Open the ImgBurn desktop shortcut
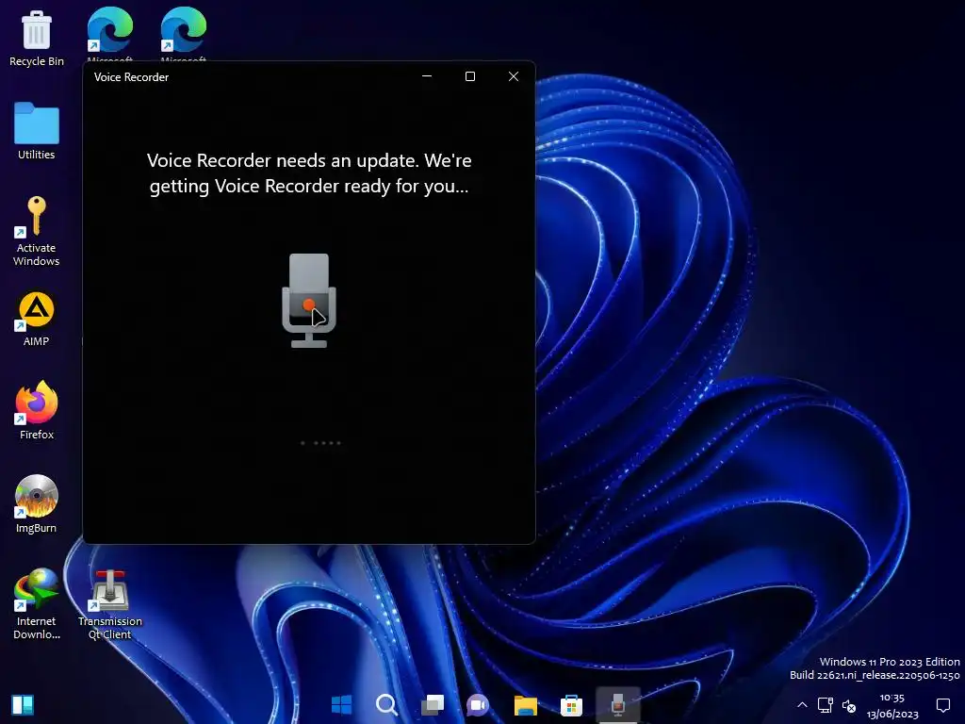The image size is (965, 724). pyautogui.click(x=37, y=503)
